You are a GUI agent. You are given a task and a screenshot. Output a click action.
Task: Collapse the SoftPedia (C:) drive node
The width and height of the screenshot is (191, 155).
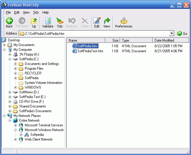click(10, 59)
